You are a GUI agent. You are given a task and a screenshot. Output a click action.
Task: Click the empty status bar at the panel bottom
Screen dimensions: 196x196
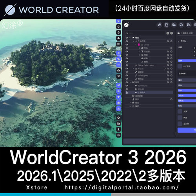[160, 141]
